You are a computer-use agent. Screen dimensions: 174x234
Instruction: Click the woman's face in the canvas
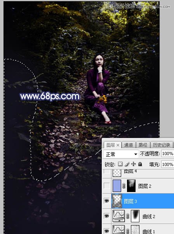pyautogui.click(x=99, y=61)
